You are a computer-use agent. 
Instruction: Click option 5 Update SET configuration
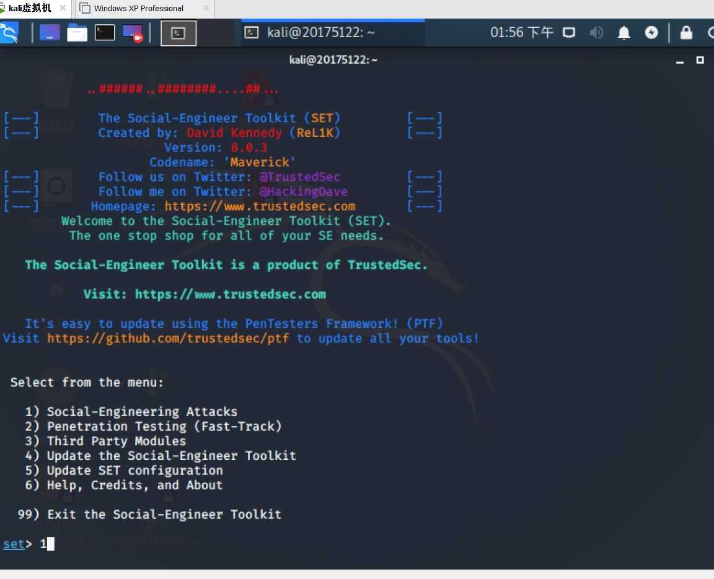(x=124, y=471)
